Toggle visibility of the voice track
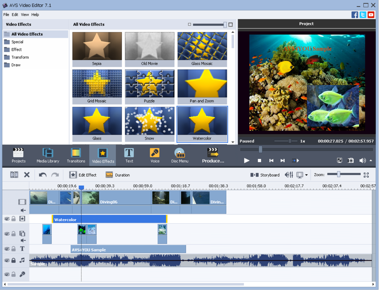 (7, 274)
